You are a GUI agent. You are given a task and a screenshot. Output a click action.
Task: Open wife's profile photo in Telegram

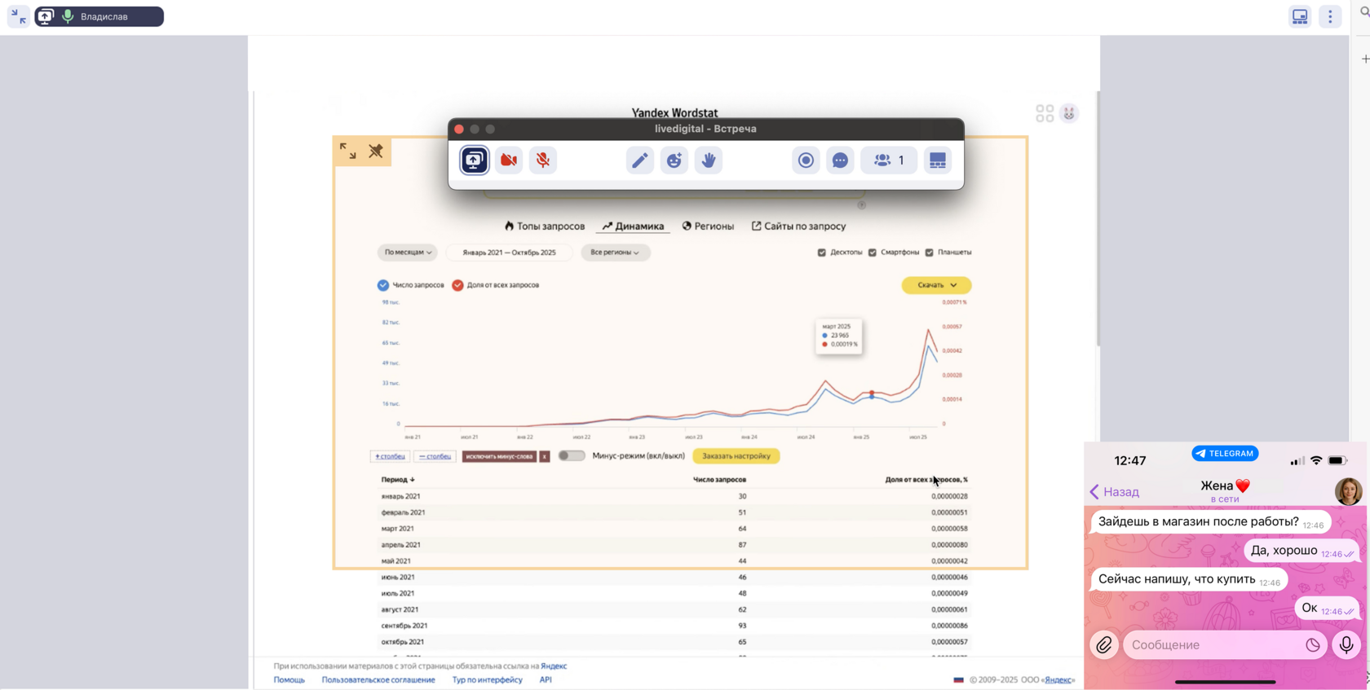tap(1348, 491)
